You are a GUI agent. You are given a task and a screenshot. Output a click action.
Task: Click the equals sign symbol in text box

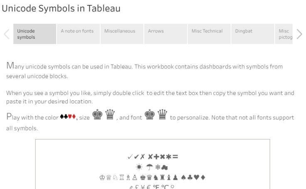[x=175, y=157]
